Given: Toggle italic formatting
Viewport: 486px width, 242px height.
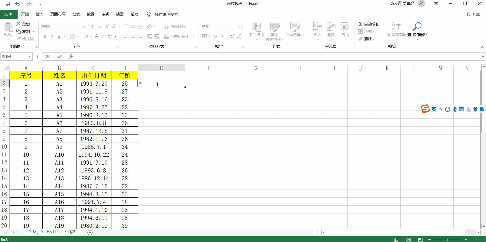Looking at the screenshot, I should [x=52, y=36].
